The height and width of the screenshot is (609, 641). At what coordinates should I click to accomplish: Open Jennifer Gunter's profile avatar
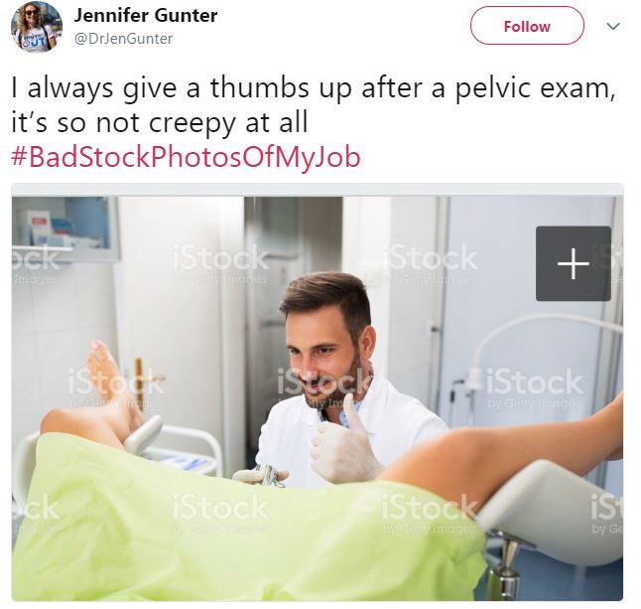37,27
